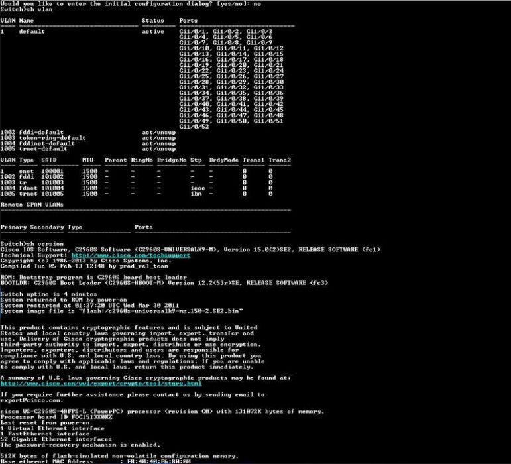Select 'trnet-default' VLAN 1005 row
This screenshot has width=511, height=464.
pyautogui.click(x=88, y=149)
